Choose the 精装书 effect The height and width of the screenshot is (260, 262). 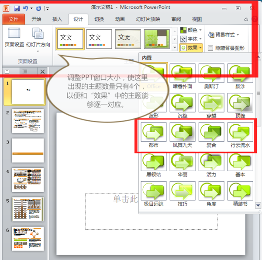[240, 194]
